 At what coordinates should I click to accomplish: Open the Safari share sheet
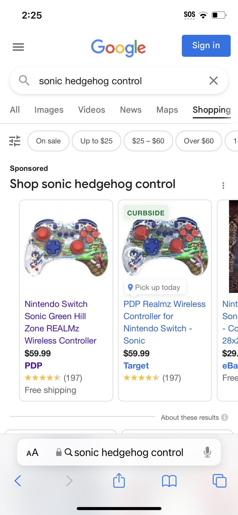119,480
